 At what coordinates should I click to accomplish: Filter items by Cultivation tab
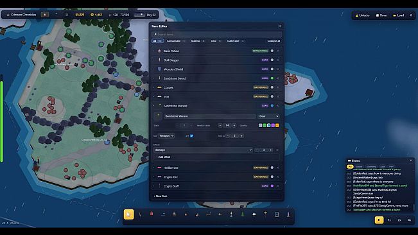point(235,41)
